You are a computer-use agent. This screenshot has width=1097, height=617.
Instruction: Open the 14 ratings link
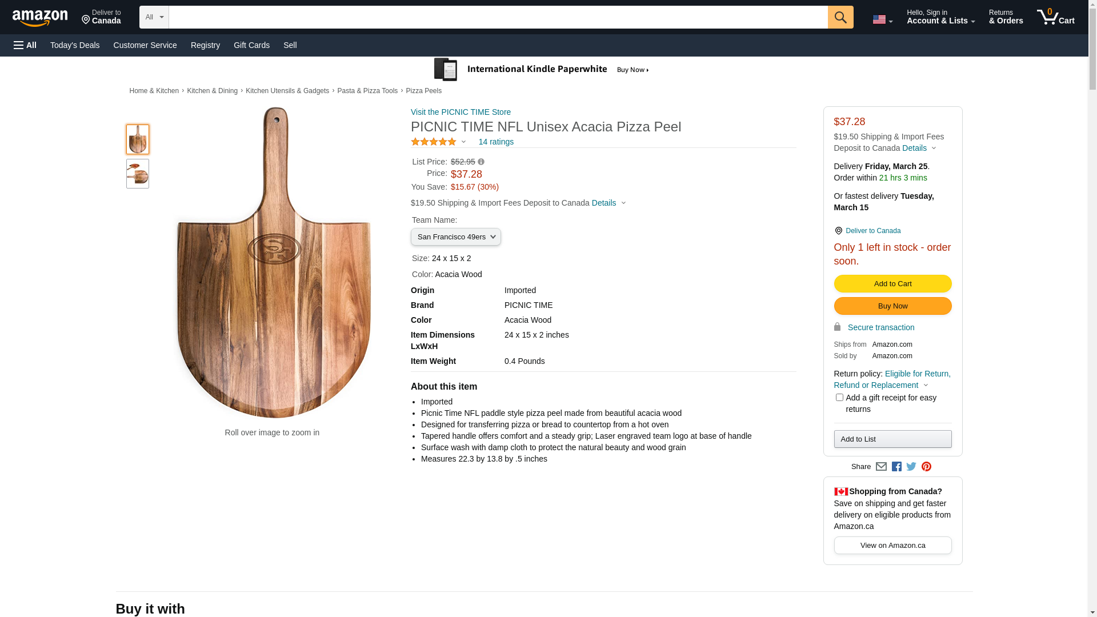click(x=496, y=142)
